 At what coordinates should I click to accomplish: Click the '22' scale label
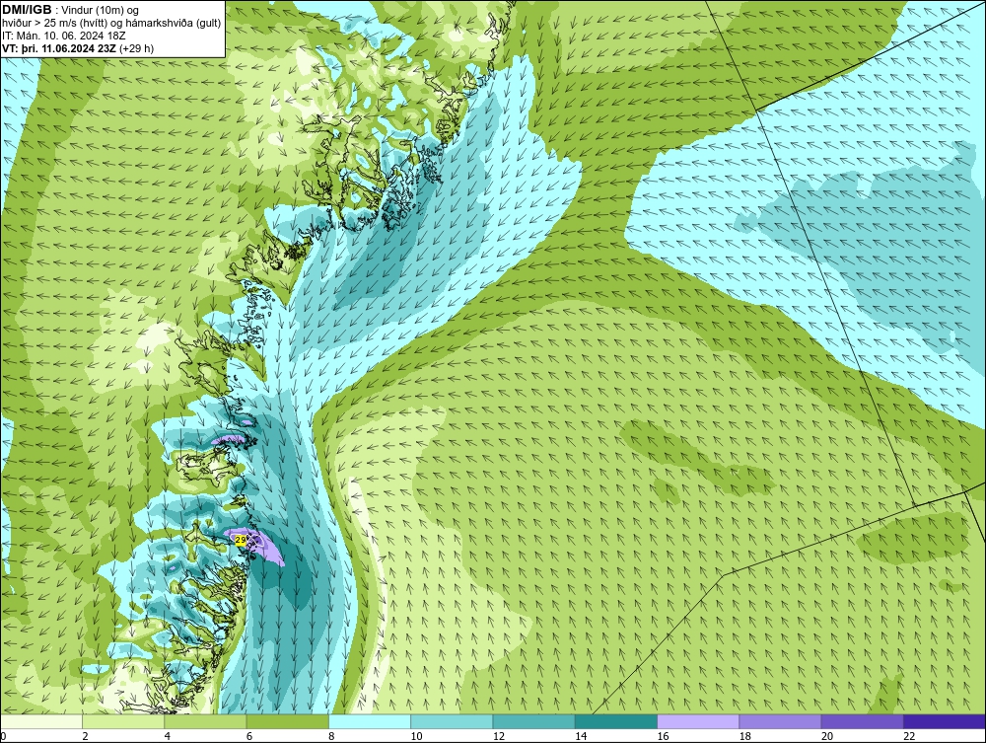[909, 737]
